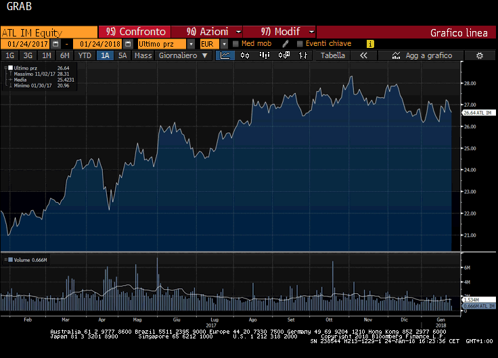Screen dimensions: 498x358
Task: Click the yellow info icon
Action: (370, 44)
